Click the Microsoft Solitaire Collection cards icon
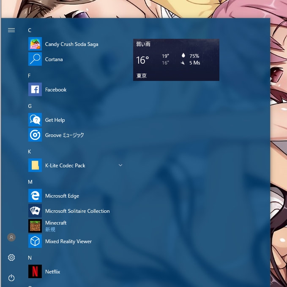This screenshot has width=287, height=287. (x=35, y=211)
